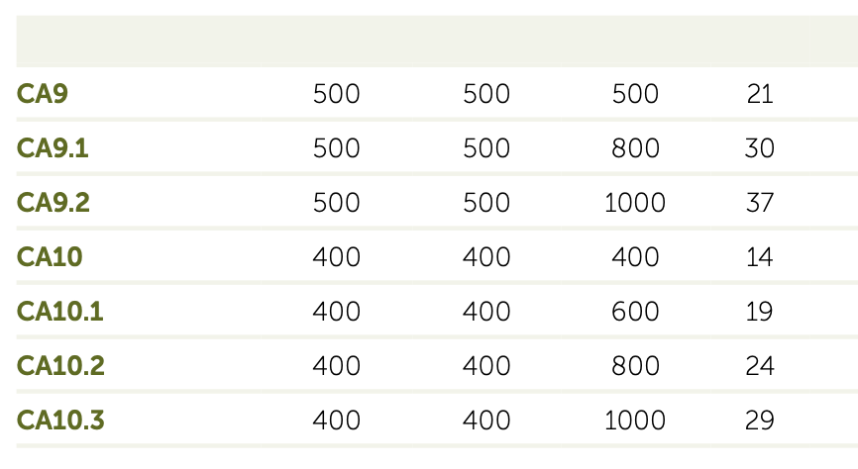Open the CA10.2 product entry
The image size is (858, 469).
(61, 366)
